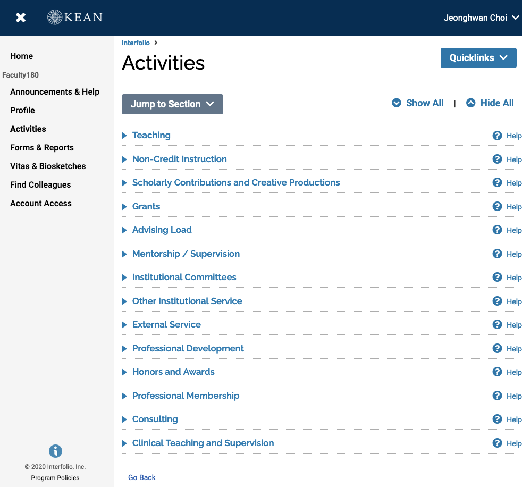Image resolution: width=522 pixels, height=487 pixels.
Task: Click the Teaching section title link
Action: point(151,135)
